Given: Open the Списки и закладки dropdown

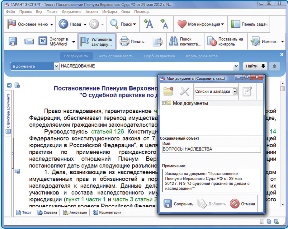Looking at the screenshot, I should click(x=235, y=91).
